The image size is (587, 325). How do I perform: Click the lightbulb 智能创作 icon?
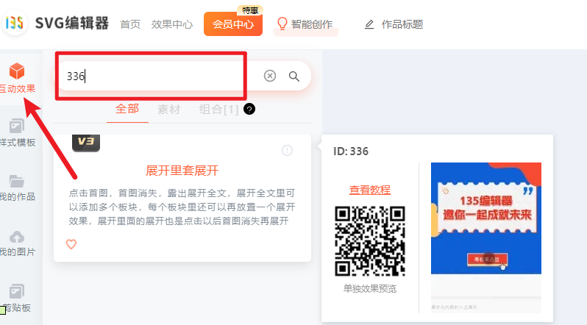pyautogui.click(x=282, y=24)
